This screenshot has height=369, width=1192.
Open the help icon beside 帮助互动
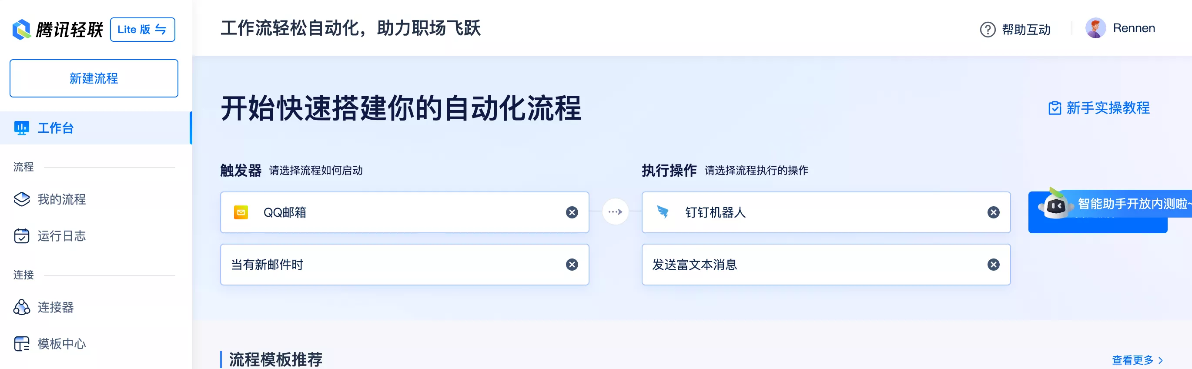[x=987, y=29]
